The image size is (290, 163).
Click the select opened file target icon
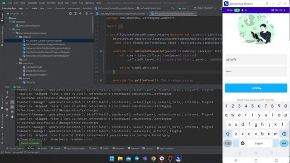70,14
